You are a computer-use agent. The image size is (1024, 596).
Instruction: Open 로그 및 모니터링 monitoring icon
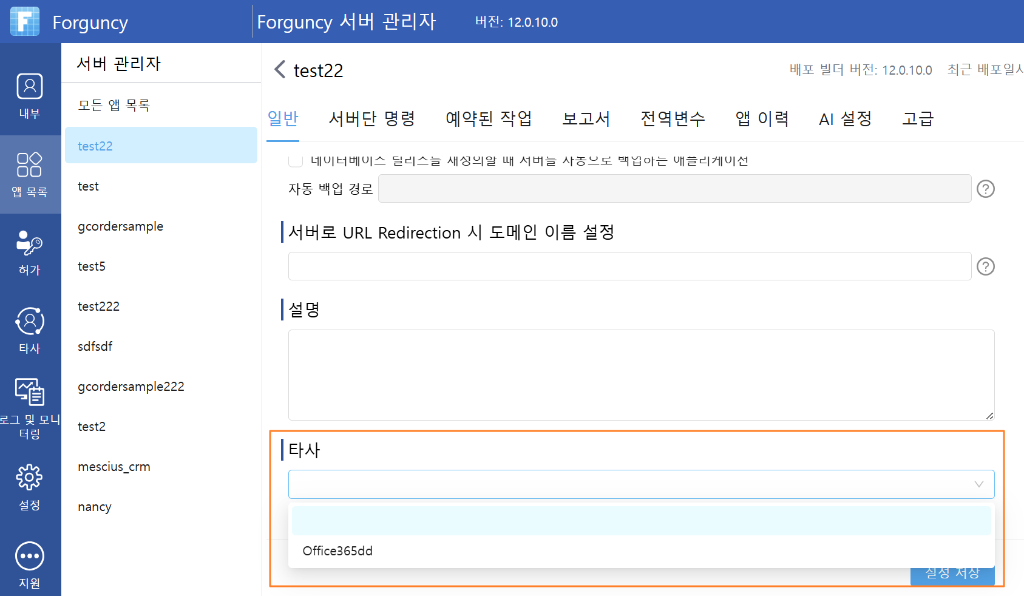(29, 391)
